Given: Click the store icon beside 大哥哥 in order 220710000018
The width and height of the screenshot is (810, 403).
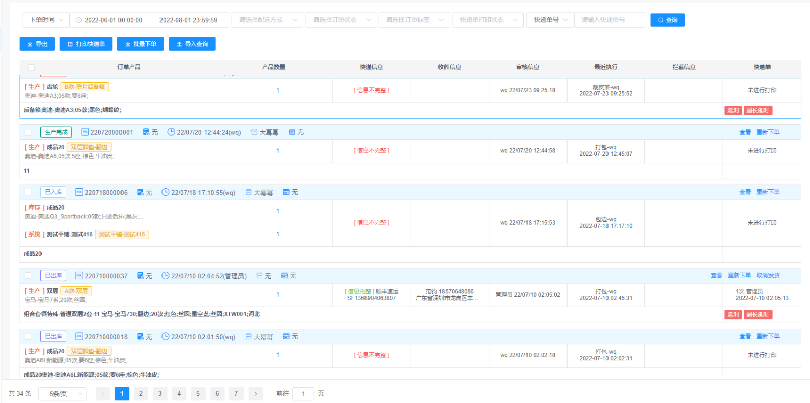Looking at the screenshot, I should click(x=249, y=336).
